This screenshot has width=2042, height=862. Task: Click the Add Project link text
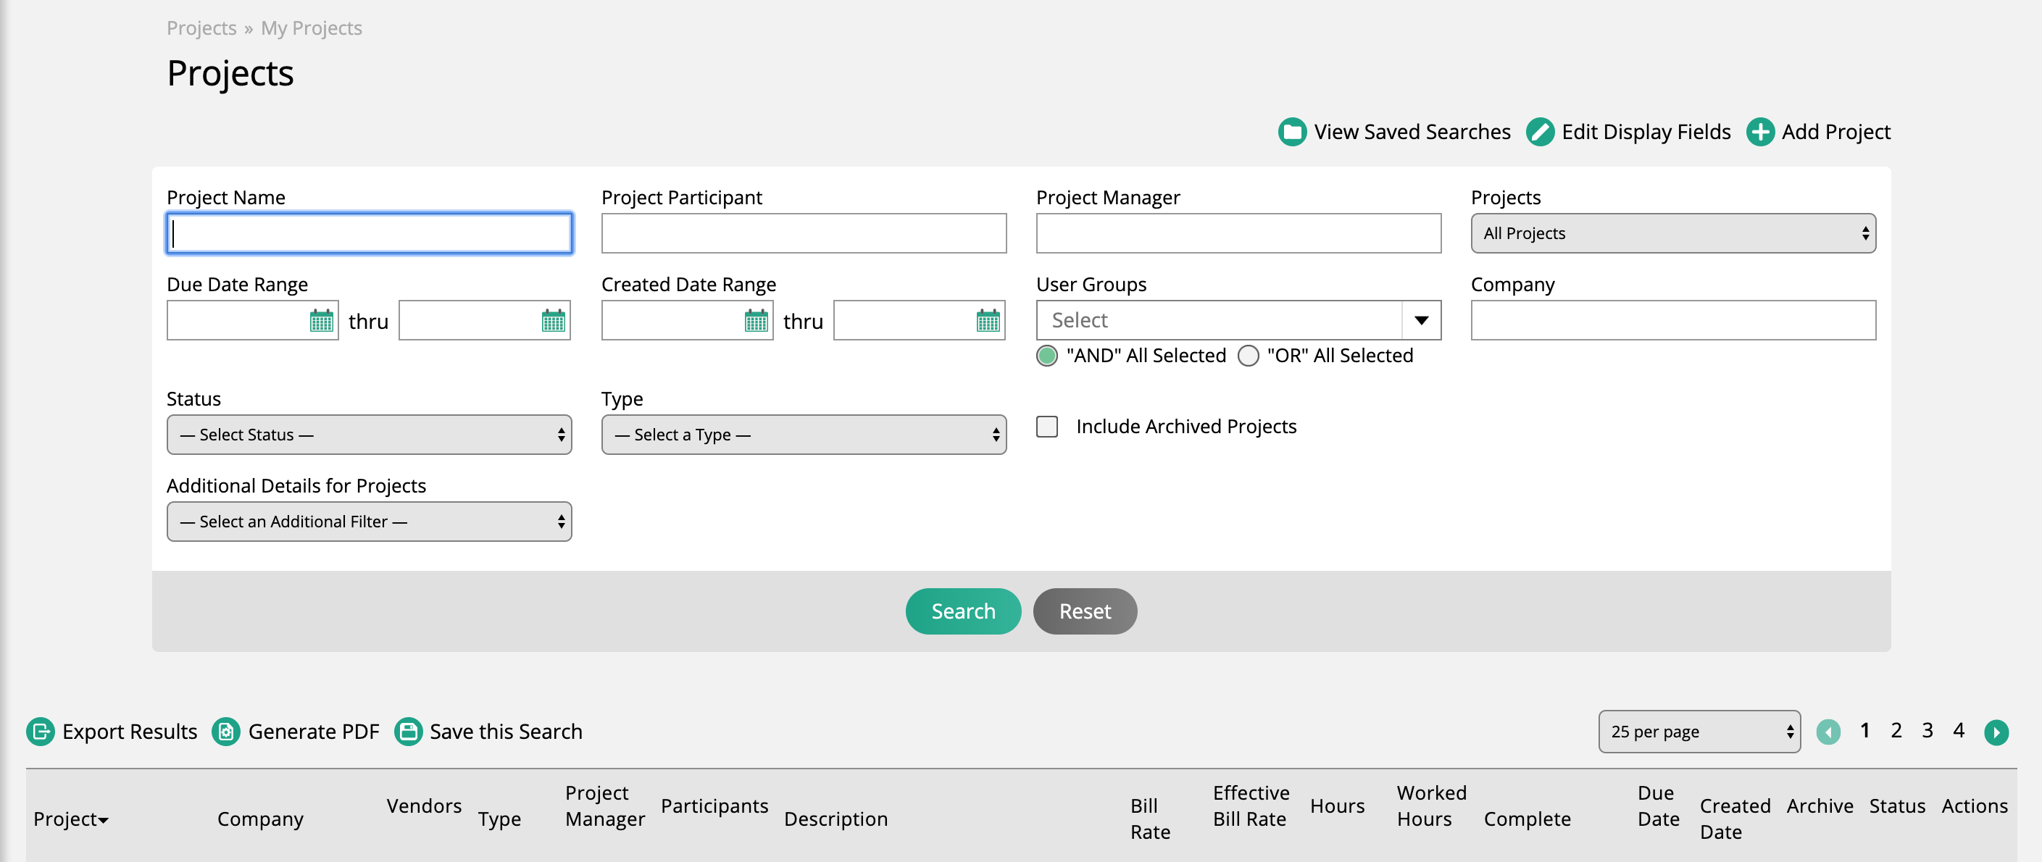tap(1836, 132)
